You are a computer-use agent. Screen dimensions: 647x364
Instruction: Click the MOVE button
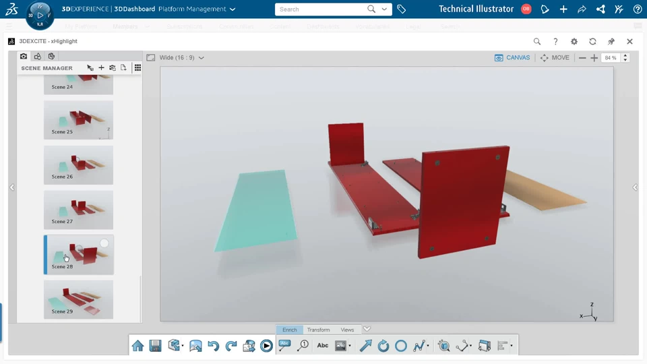555,58
